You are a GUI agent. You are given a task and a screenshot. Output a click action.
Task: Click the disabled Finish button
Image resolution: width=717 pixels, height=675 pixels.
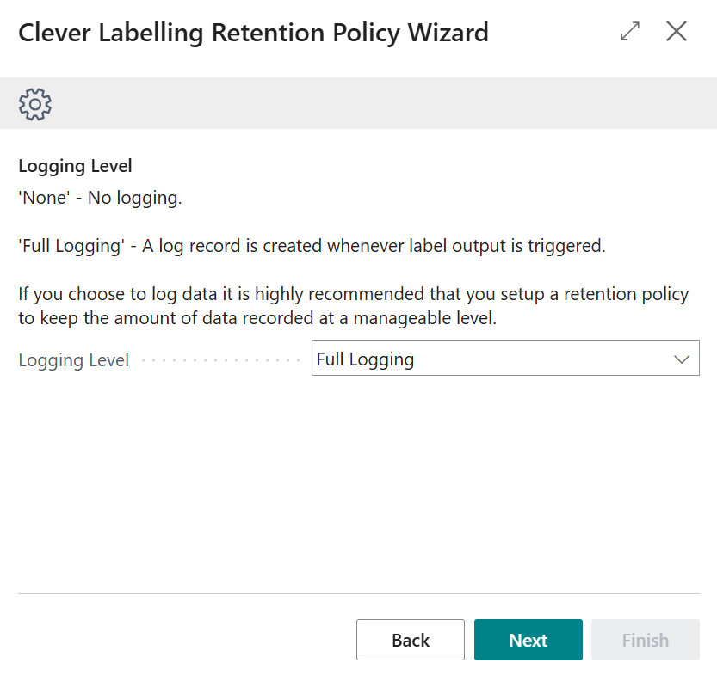pyautogui.click(x=645, y=640)
